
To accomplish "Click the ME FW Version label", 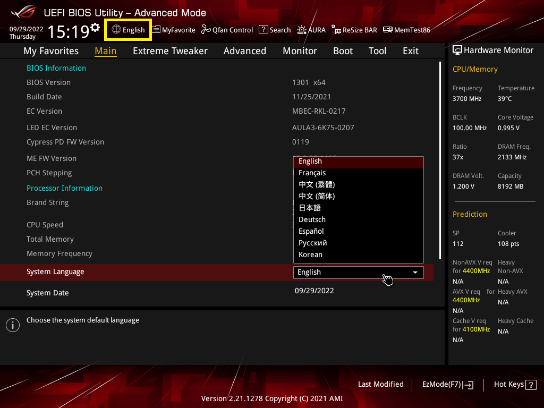I will tap(52, 158).
